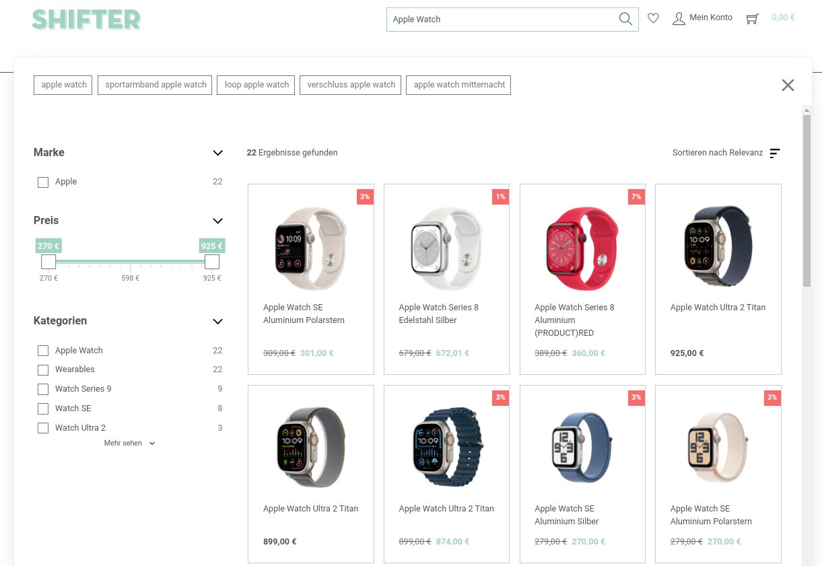Click the Mein Konto user icon
Viewport: 822px width, 566px height.
tap(679, 18)
